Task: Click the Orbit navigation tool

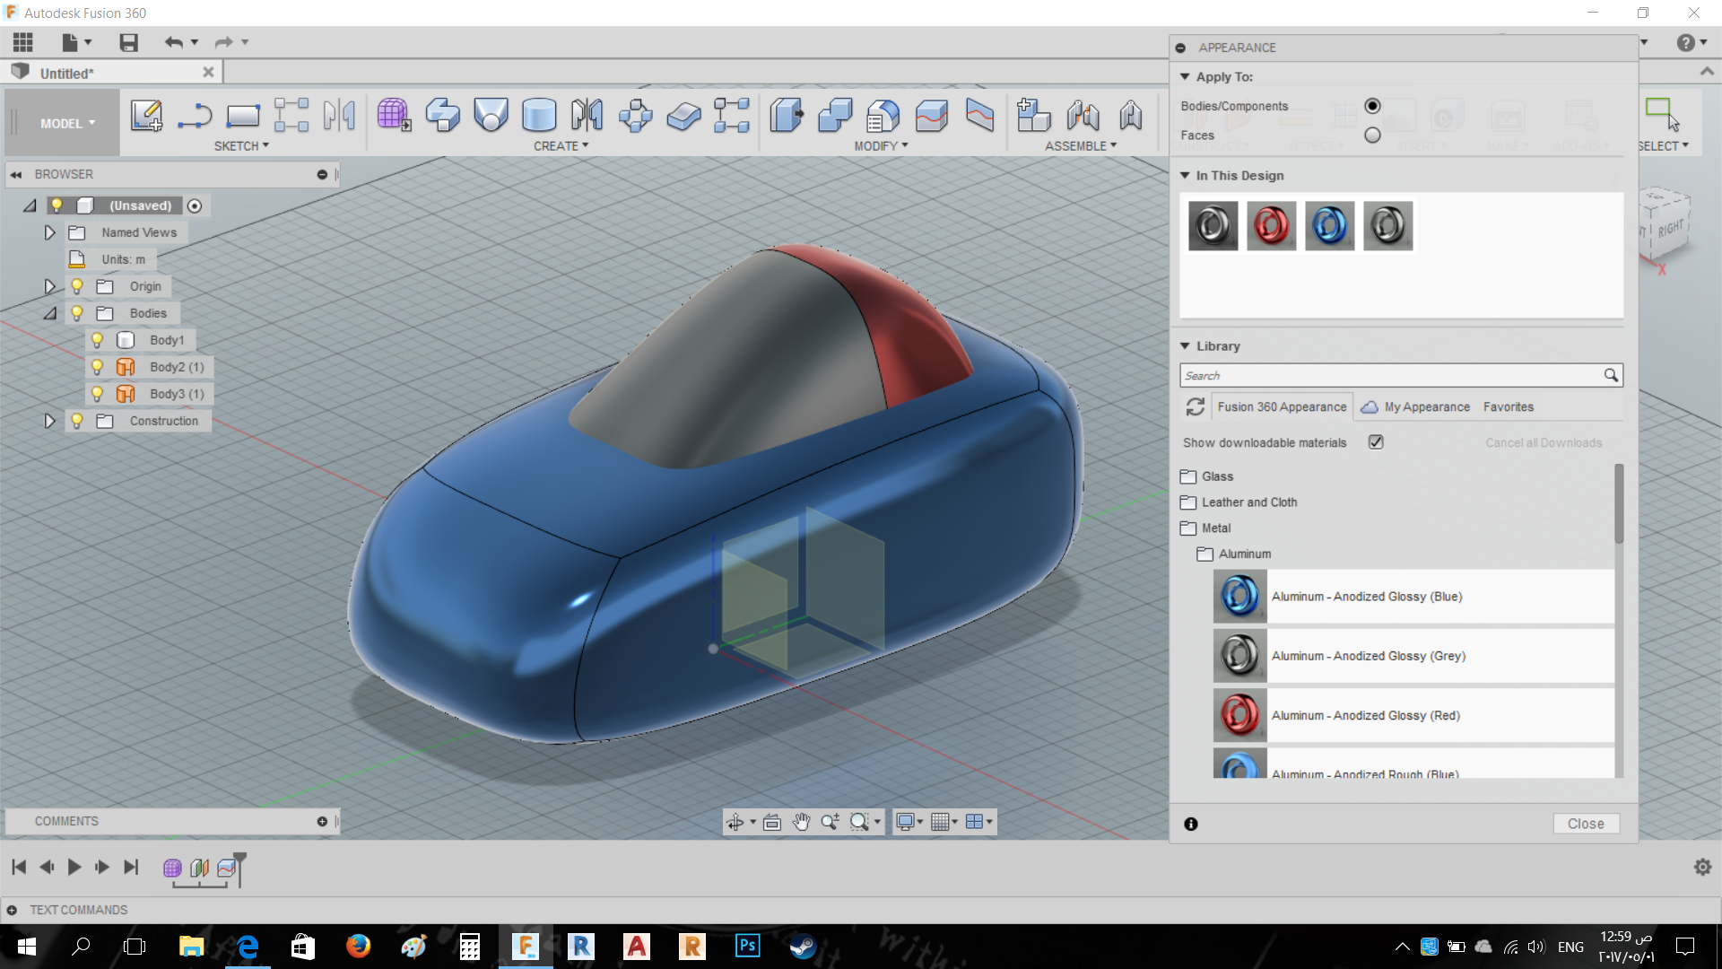Action: point(735,822)
